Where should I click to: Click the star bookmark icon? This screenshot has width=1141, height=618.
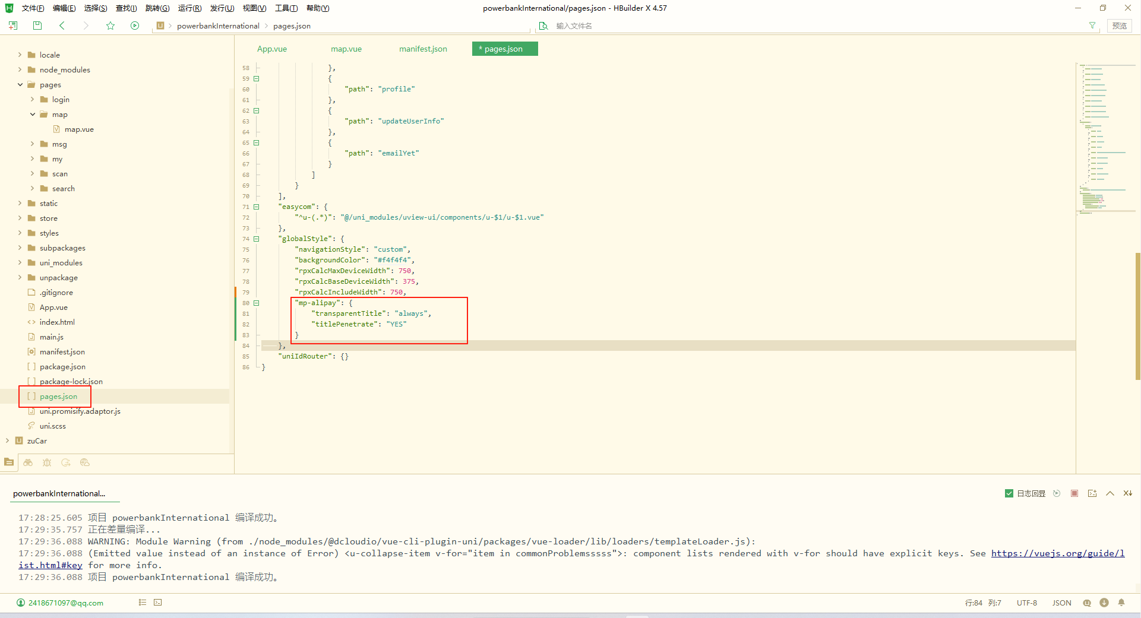tap(110, 26)
